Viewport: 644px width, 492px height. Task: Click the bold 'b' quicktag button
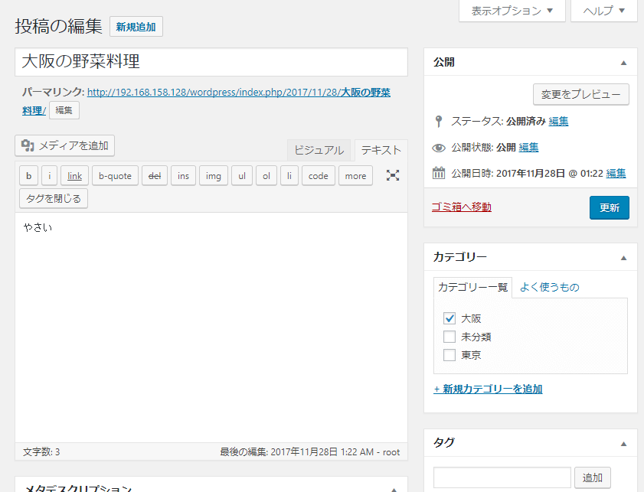pos(28,176)
